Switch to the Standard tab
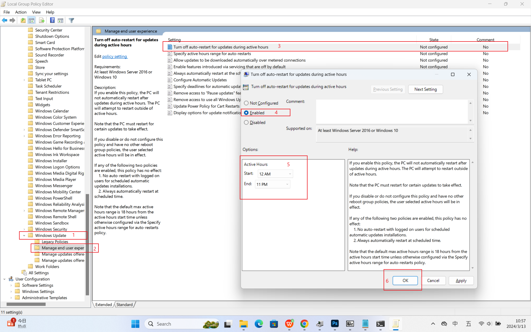 (124, 304)
